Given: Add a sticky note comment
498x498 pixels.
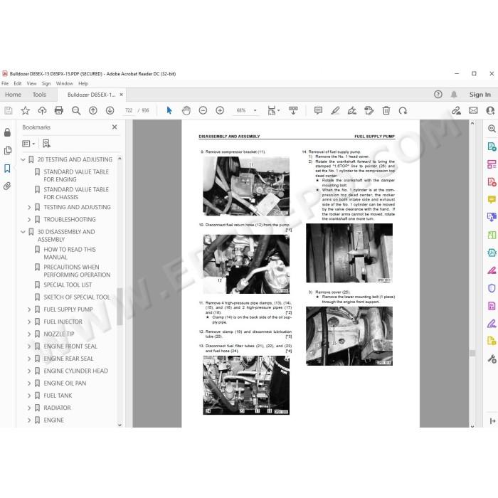Looking at the screenshot, I should click(x=318, y=110).
